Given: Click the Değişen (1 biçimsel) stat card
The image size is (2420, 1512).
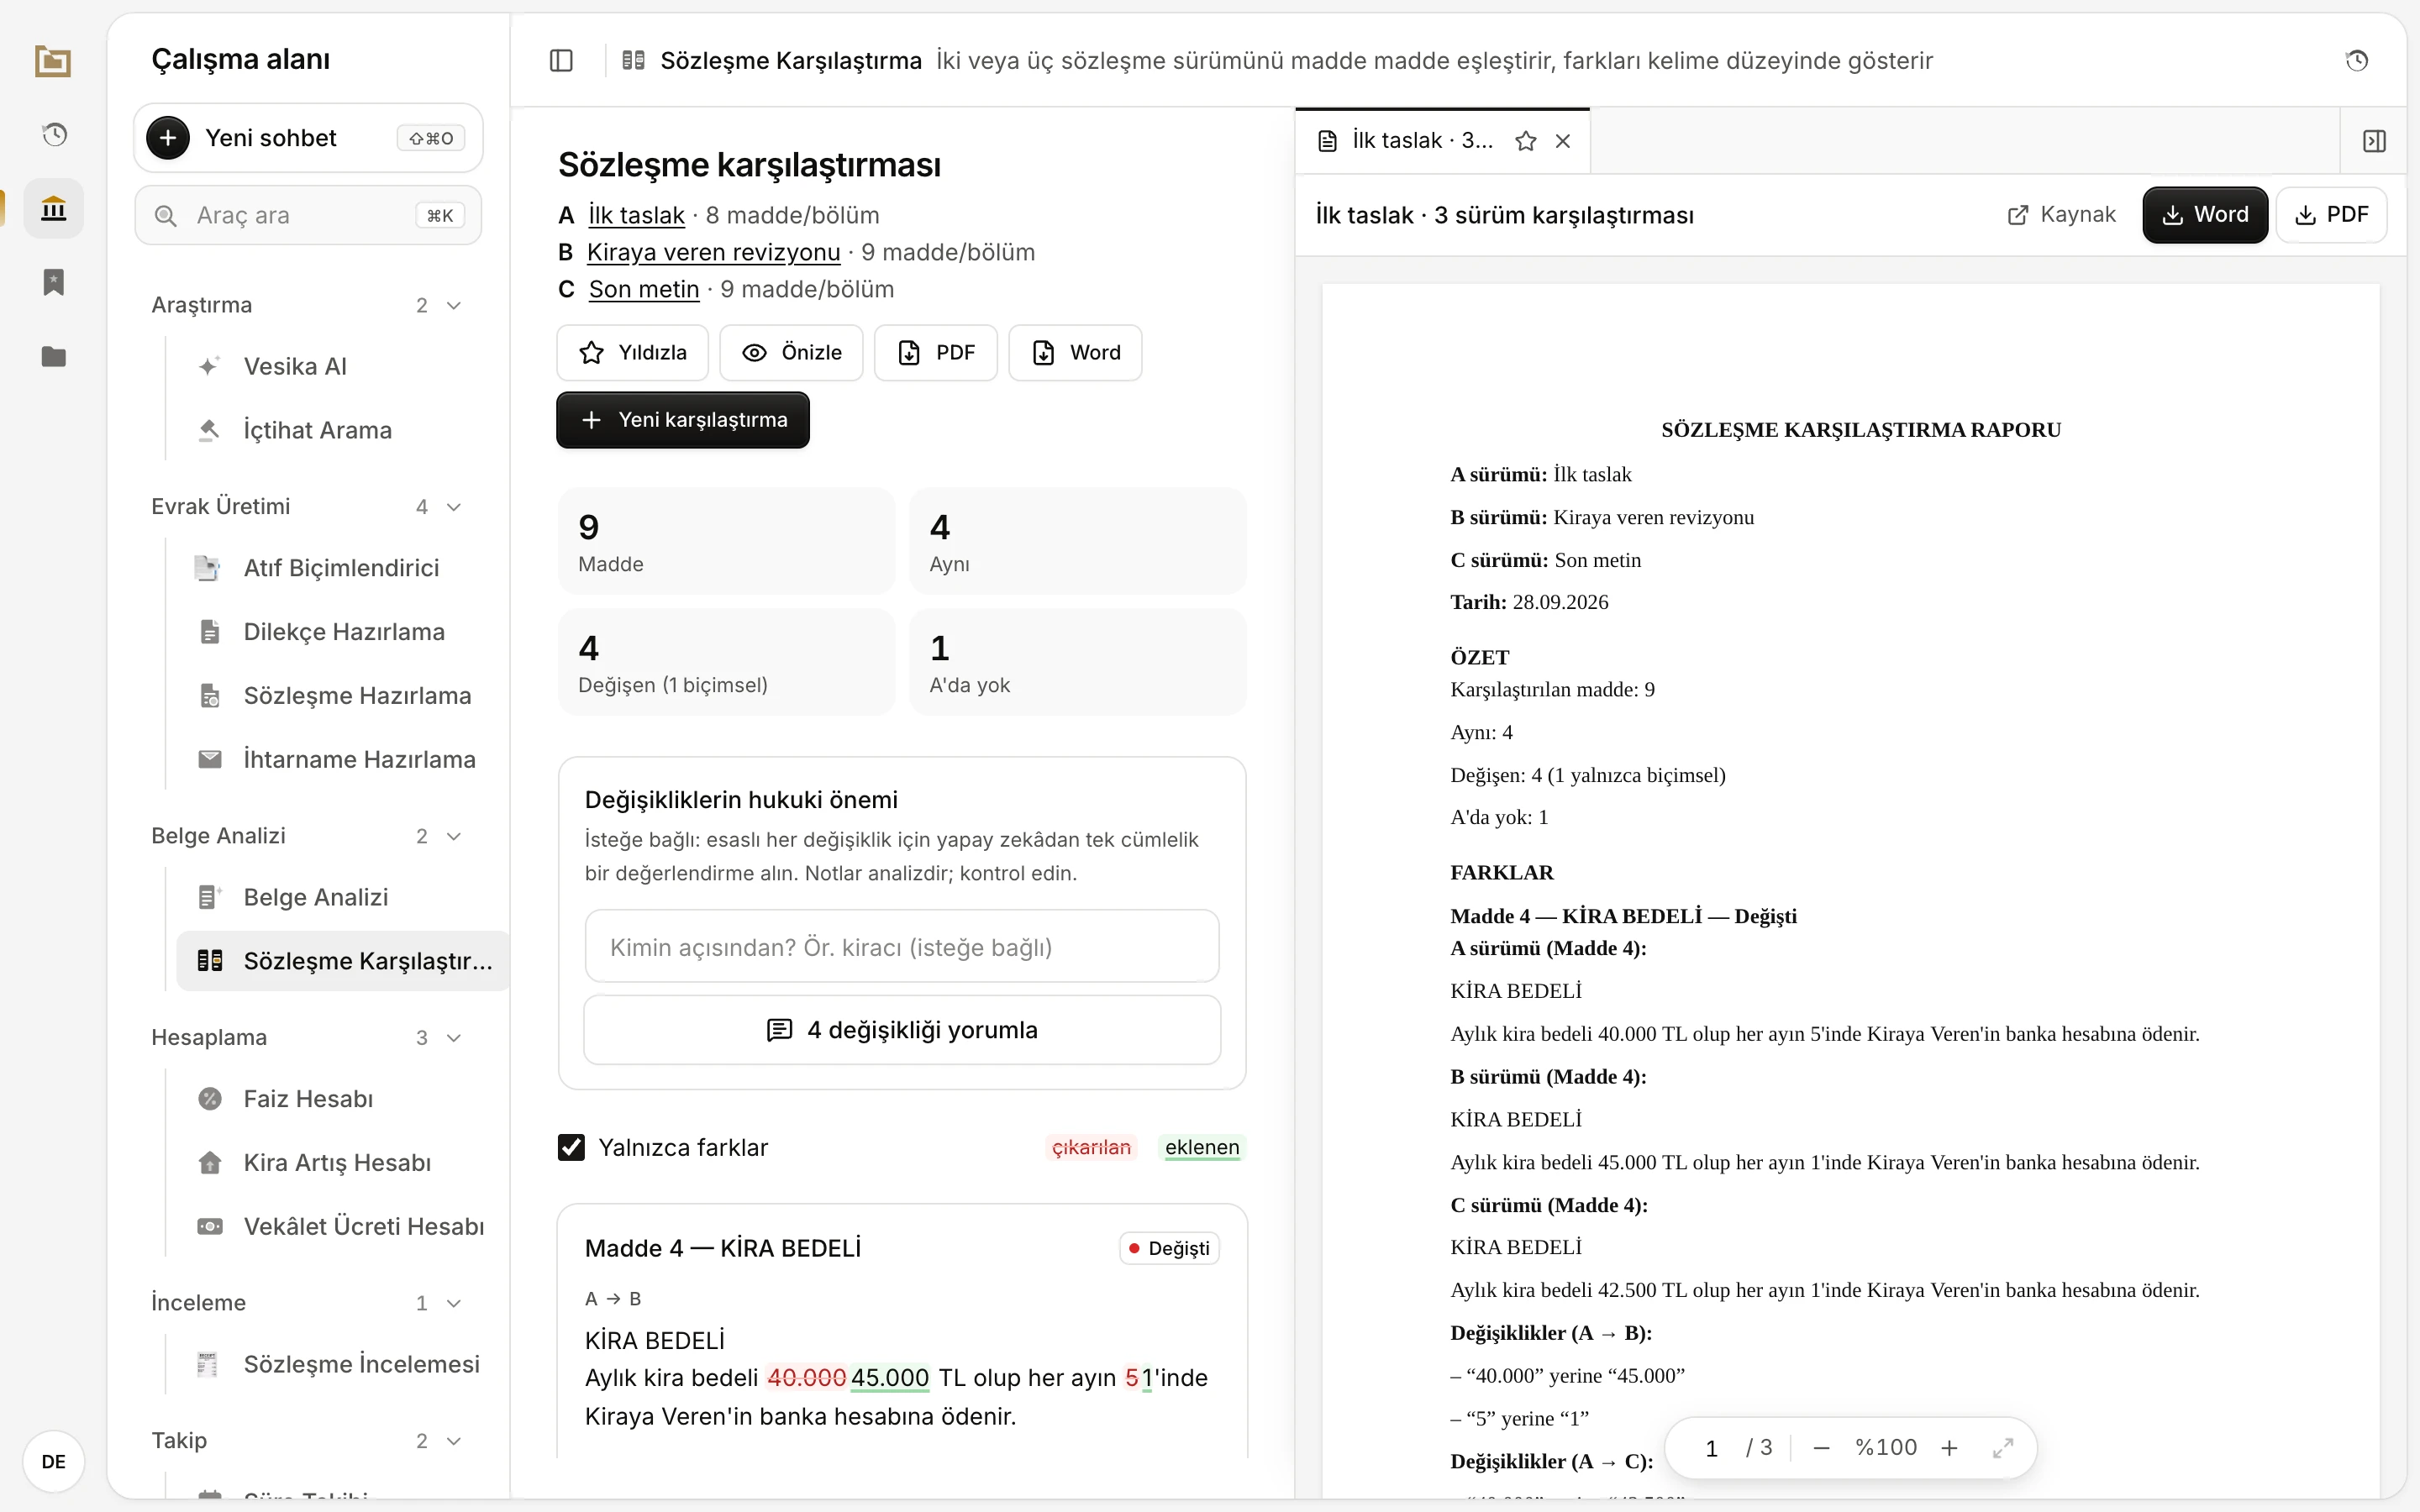Looking at the screenshot, I should tap(726, 662).
